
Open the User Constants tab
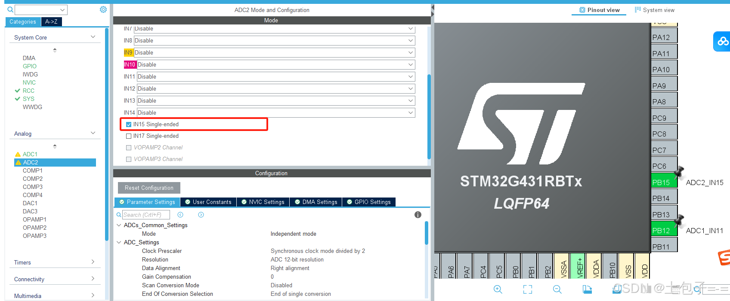click(208, 202)
